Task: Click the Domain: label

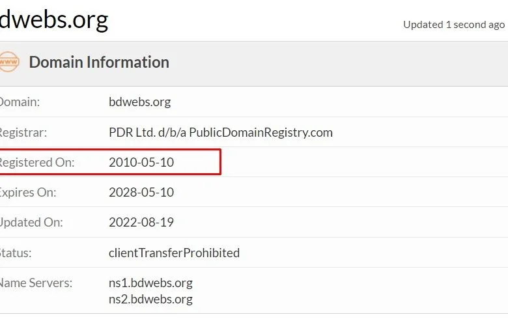Action: point(20,102)
